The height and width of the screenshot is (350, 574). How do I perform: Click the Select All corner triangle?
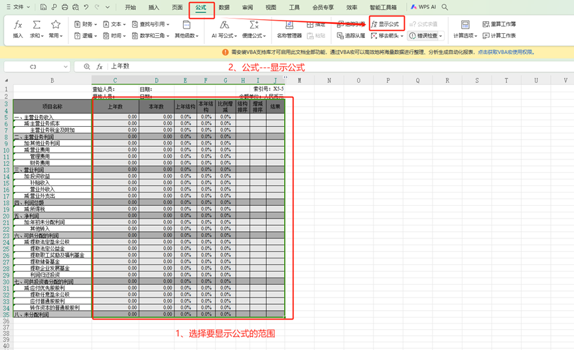(x=6, y=80)
